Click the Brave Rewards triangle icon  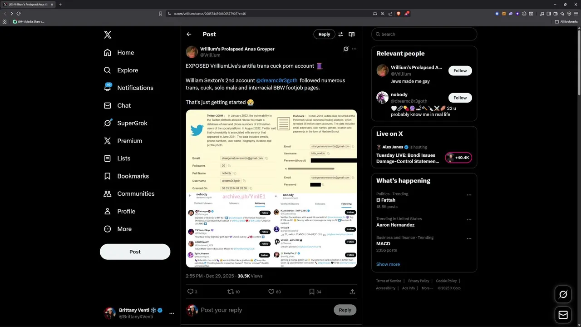pyautogui.click(x=406, y=14)
